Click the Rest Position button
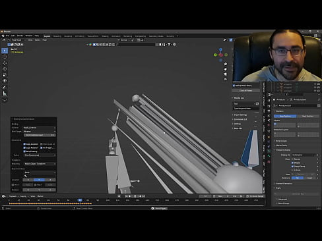This screenshot has height=241, width=322. click(307, 116)
